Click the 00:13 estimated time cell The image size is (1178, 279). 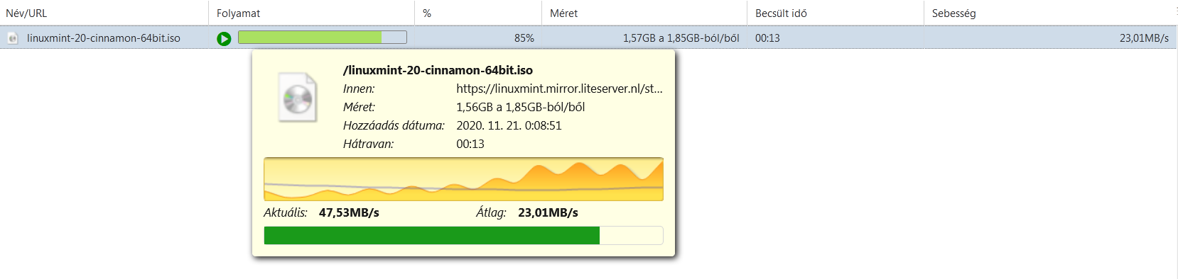[x=767, y=38]
